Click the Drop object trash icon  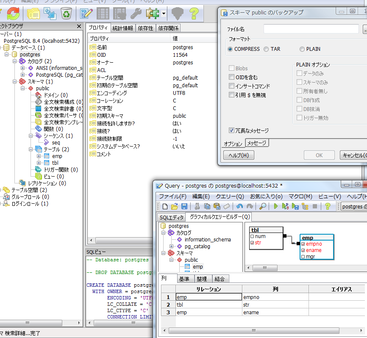click(66, 14)
